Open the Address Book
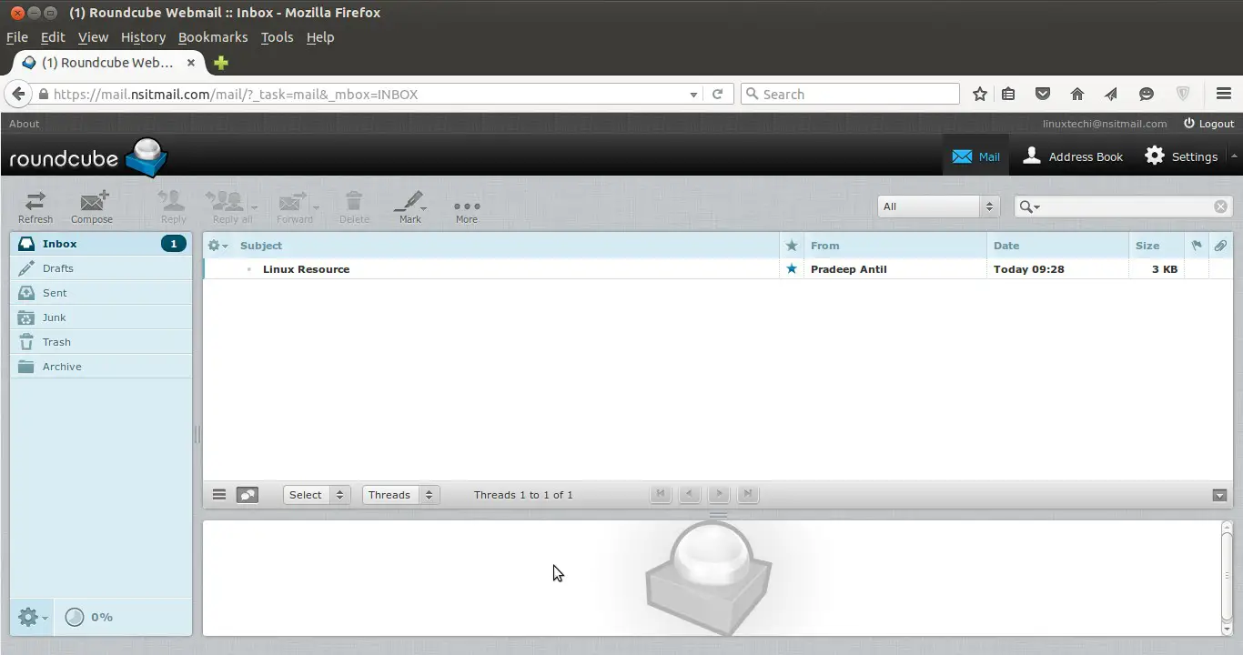 [x=1073, y=156]
